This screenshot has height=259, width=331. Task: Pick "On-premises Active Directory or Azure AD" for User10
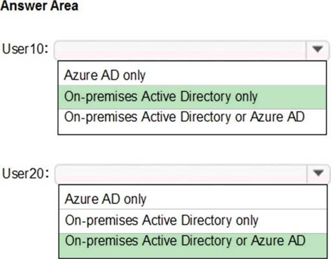pos(184,116)
